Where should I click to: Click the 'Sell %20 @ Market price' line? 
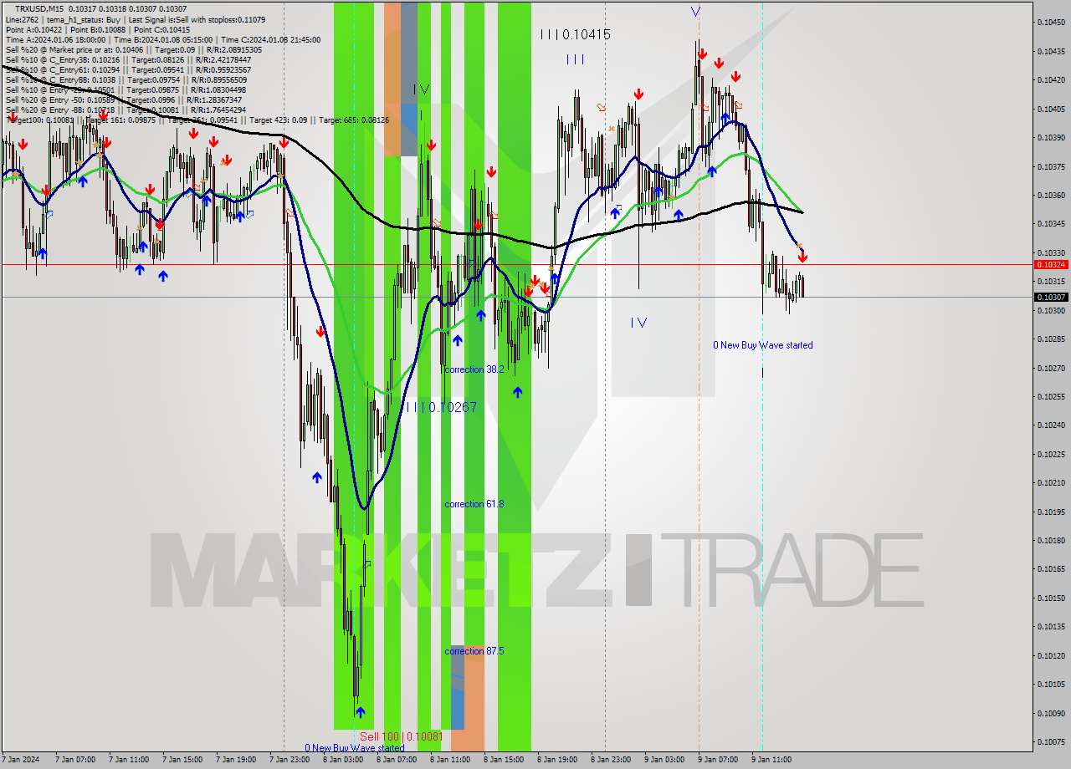pyautogui.click(x=133, y=49)
